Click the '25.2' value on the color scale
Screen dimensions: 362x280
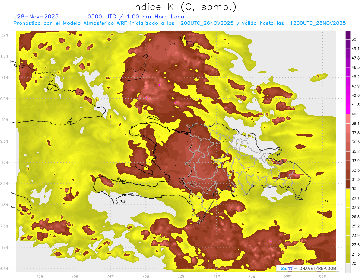356,226
